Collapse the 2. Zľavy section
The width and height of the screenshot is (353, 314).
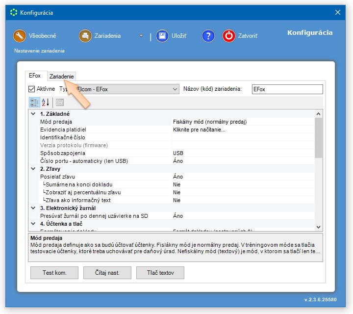[33, 169]
